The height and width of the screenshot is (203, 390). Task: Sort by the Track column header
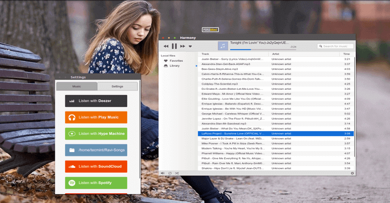(x=233, y=54)
